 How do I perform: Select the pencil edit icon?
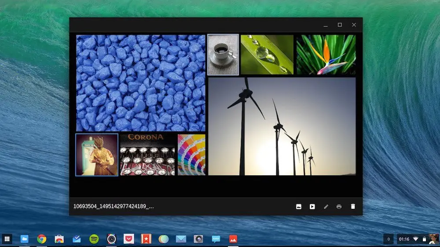(326, 207)
